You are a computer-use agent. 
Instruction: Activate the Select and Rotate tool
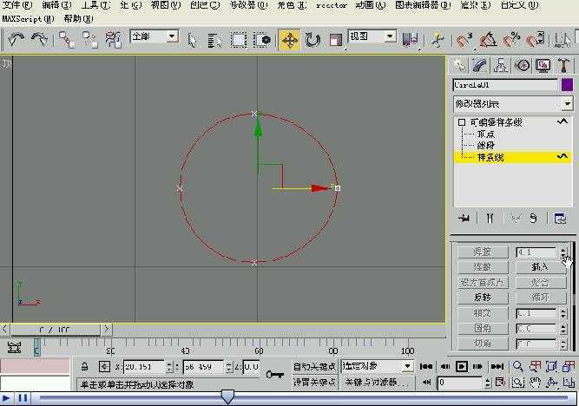pos(312,40)
